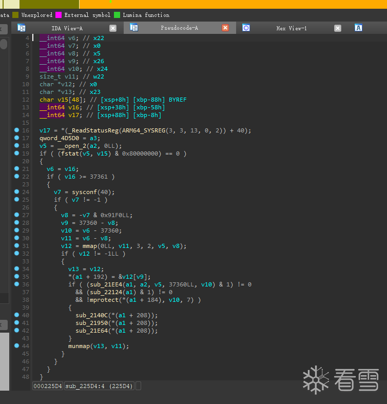Viewport: 387px width, 404px height.
Task: Click the munmap call on line 44
Action: click(79, 347)
